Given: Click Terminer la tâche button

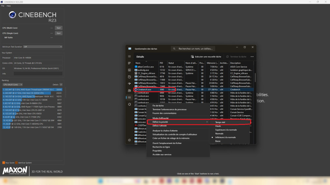Looking at the screenshot, I should (236, 57).
